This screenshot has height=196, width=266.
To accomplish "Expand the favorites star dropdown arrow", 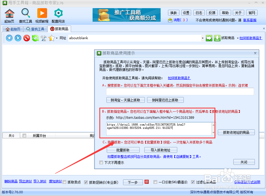I will pyautogui.click(x=57, y=38).
